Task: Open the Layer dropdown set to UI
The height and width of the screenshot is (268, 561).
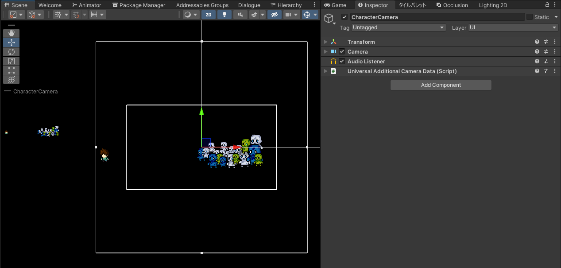Action: pyautogui.click(x=512, y=27)
